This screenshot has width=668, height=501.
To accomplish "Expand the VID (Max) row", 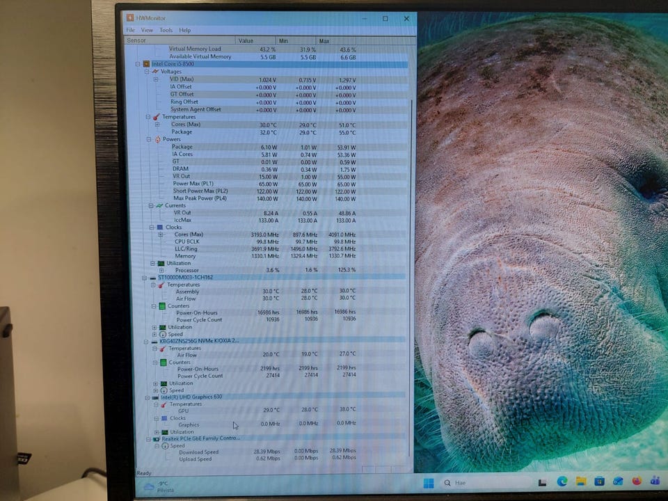I will tap(156, 79).
